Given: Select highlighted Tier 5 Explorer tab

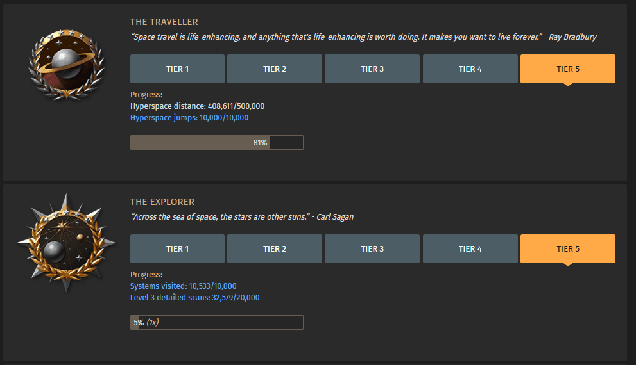Looking at the screenshot, I should (567, 249).
